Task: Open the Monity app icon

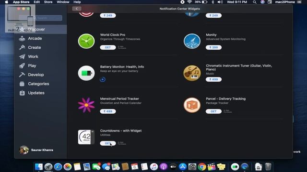Action: (192, 41)
